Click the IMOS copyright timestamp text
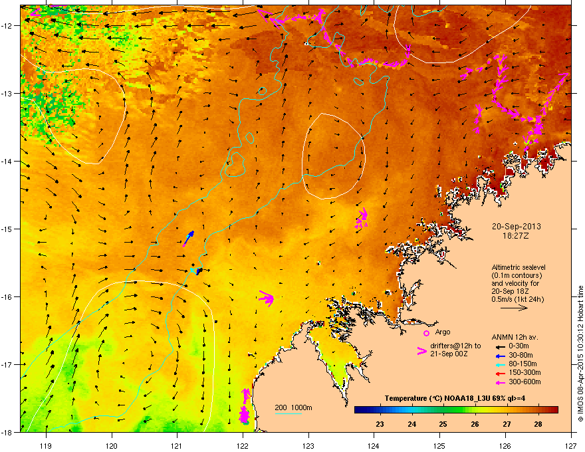585x452 pixels. 580,354
